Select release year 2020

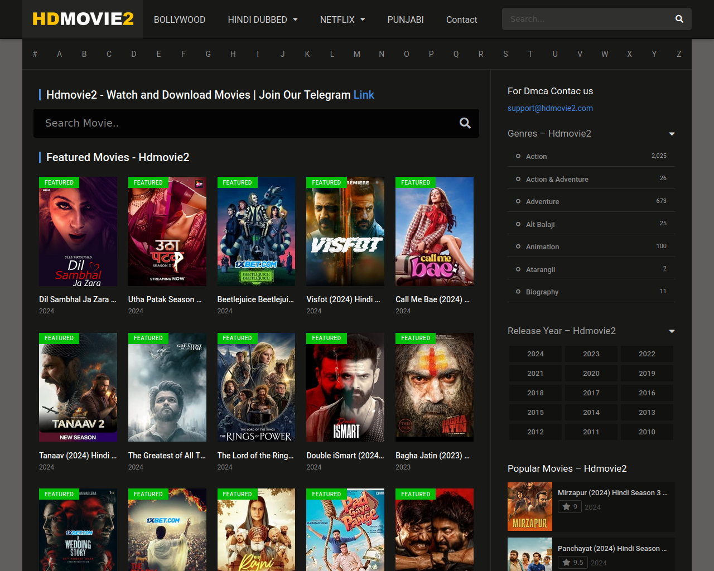(591, 374)
